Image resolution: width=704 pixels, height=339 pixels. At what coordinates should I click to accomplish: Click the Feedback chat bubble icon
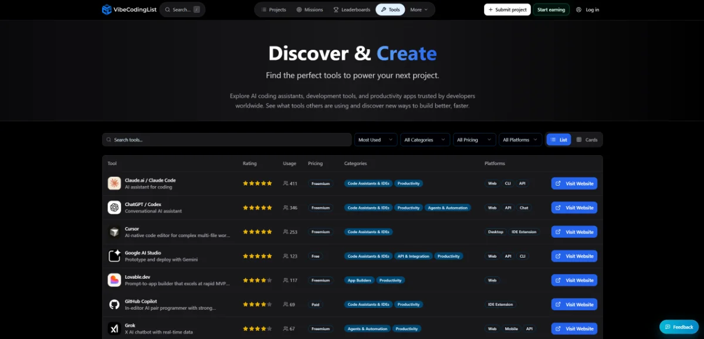coord(668,327)
